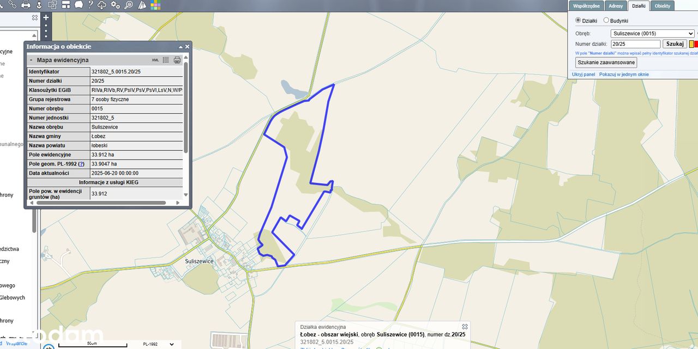
Task: Close the left side layers panel
Action: click(x=35, y=17)
